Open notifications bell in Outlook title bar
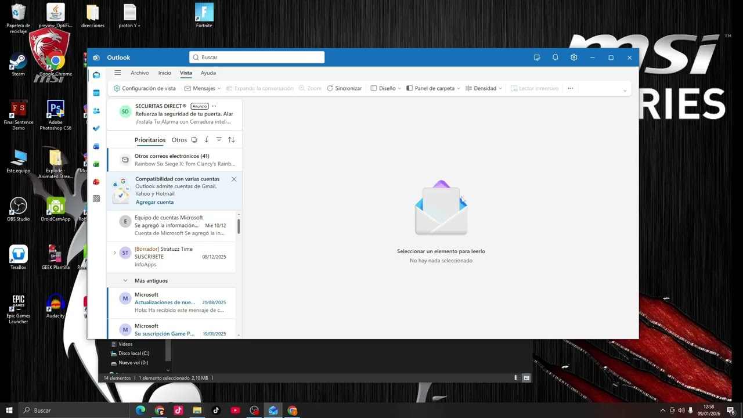The width and height of the screenshot is (743, 418). click(x=556, y=57)
